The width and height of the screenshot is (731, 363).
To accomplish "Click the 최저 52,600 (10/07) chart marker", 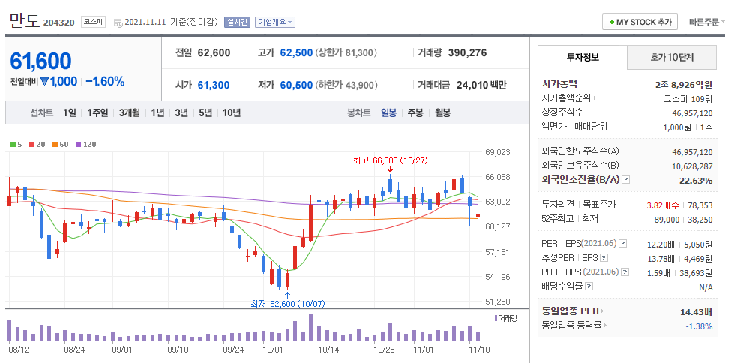I will tap(287, 304).
